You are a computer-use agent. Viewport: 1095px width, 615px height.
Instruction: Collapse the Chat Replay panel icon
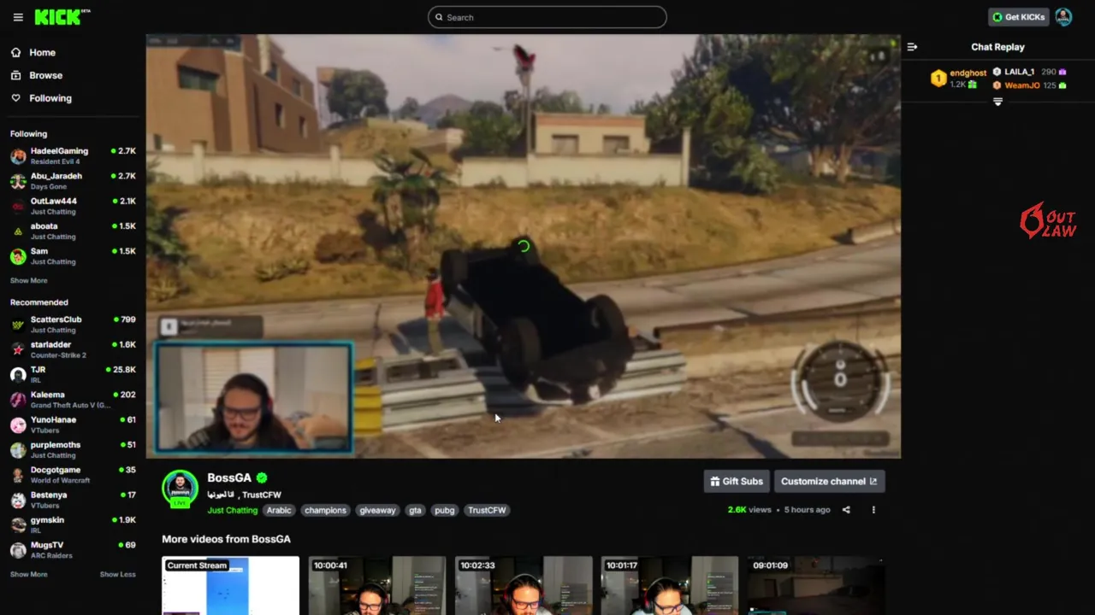pyautogui.click(x=912, y=47)
